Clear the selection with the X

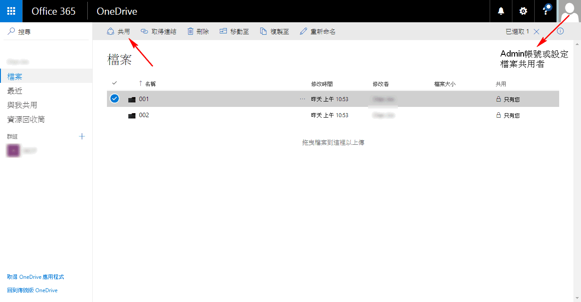(536, 32)
